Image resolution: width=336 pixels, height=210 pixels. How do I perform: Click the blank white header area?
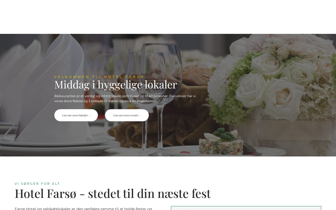168,17
